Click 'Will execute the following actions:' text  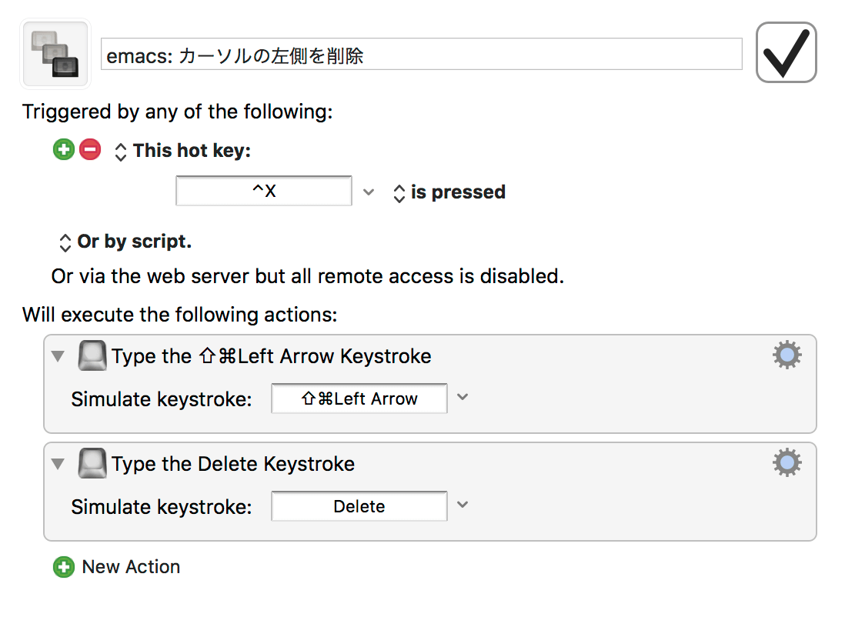click(x=180, y=315)
